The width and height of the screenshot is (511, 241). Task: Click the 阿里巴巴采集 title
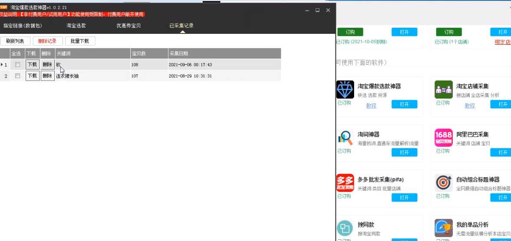[473, 135]
